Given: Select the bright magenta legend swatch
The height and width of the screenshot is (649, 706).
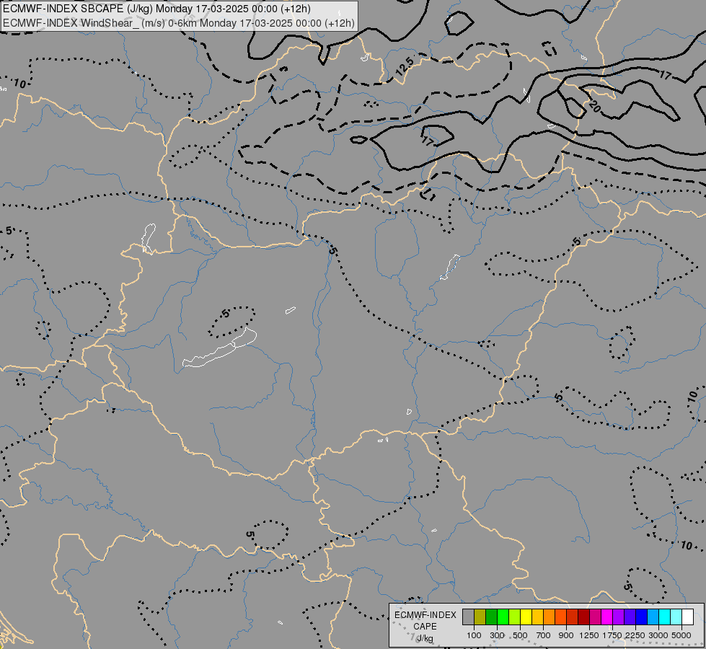Looking at the screenshot, I should 607,617.
